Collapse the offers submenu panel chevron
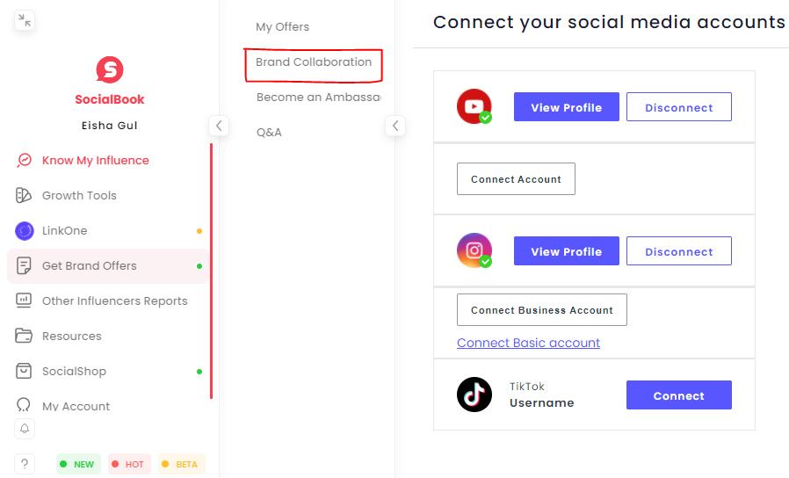Screen dimensions: 789x478 pyautogui.click(x=395, y=126)
